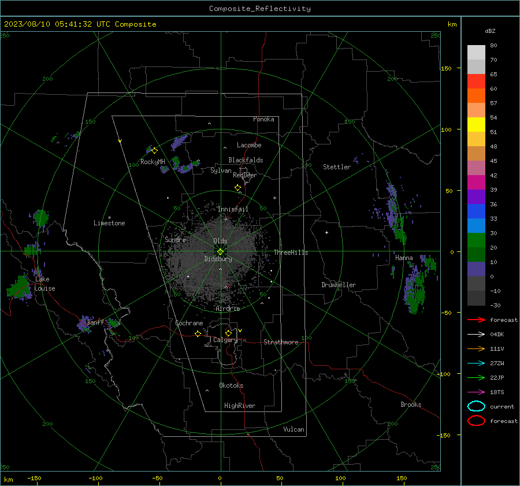Click the HighRiver town label
Viewport: 520px width, 486px height.
240,406
